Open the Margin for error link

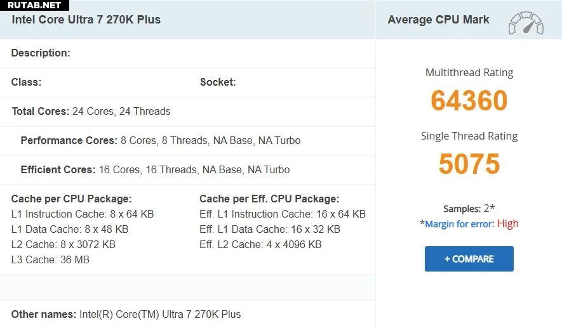[x=459, y=224]
